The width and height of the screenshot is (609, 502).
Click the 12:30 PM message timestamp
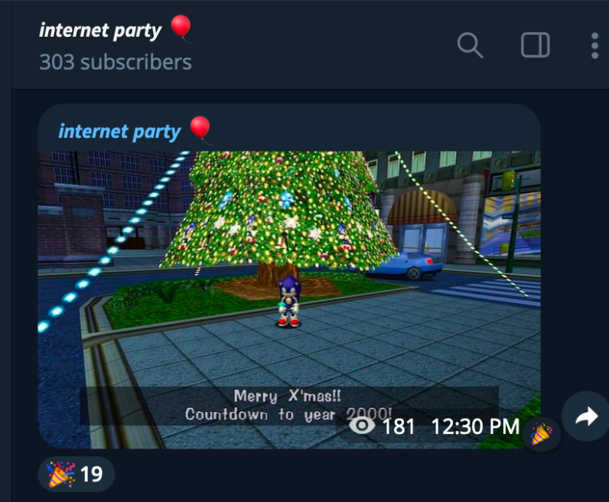(x=475, y=426)
